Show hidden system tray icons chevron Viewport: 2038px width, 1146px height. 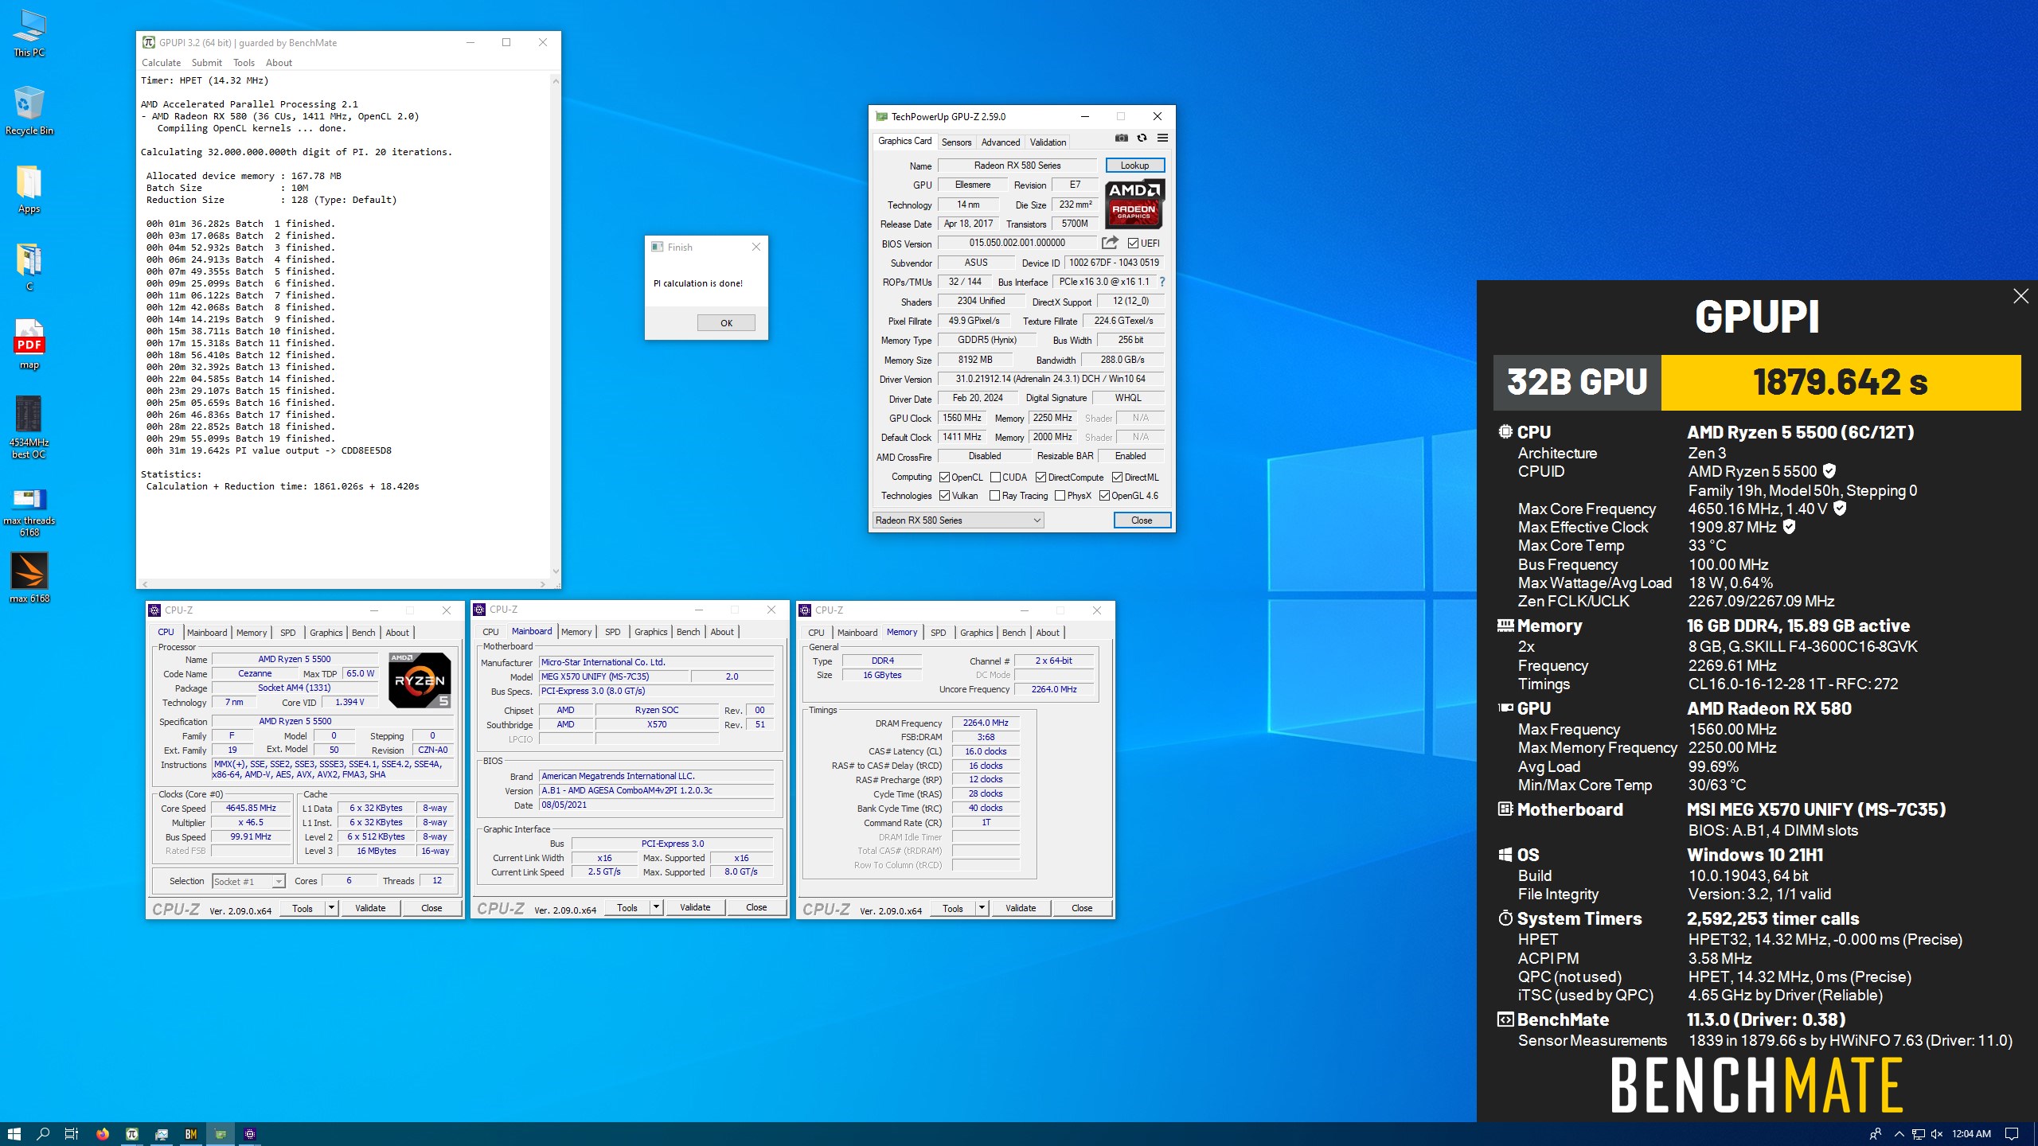[1899, 1134]
